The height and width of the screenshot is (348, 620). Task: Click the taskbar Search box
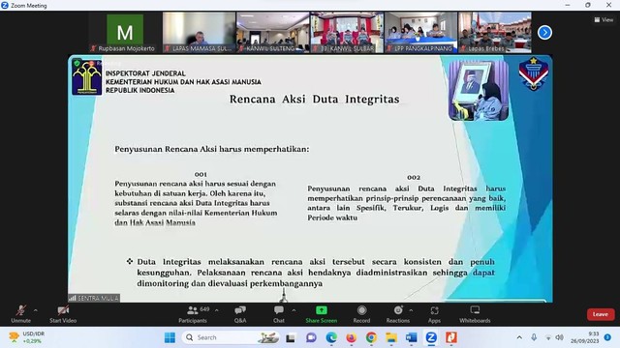(231, 337)
